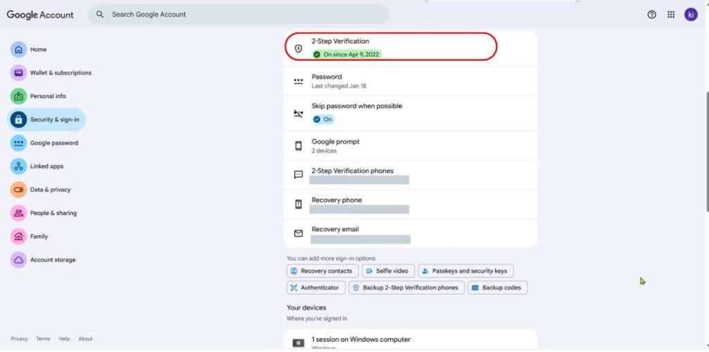This screenshot has width=709, height=352.
Task: Click the Home sidebar icon
Action: [19, 50]
